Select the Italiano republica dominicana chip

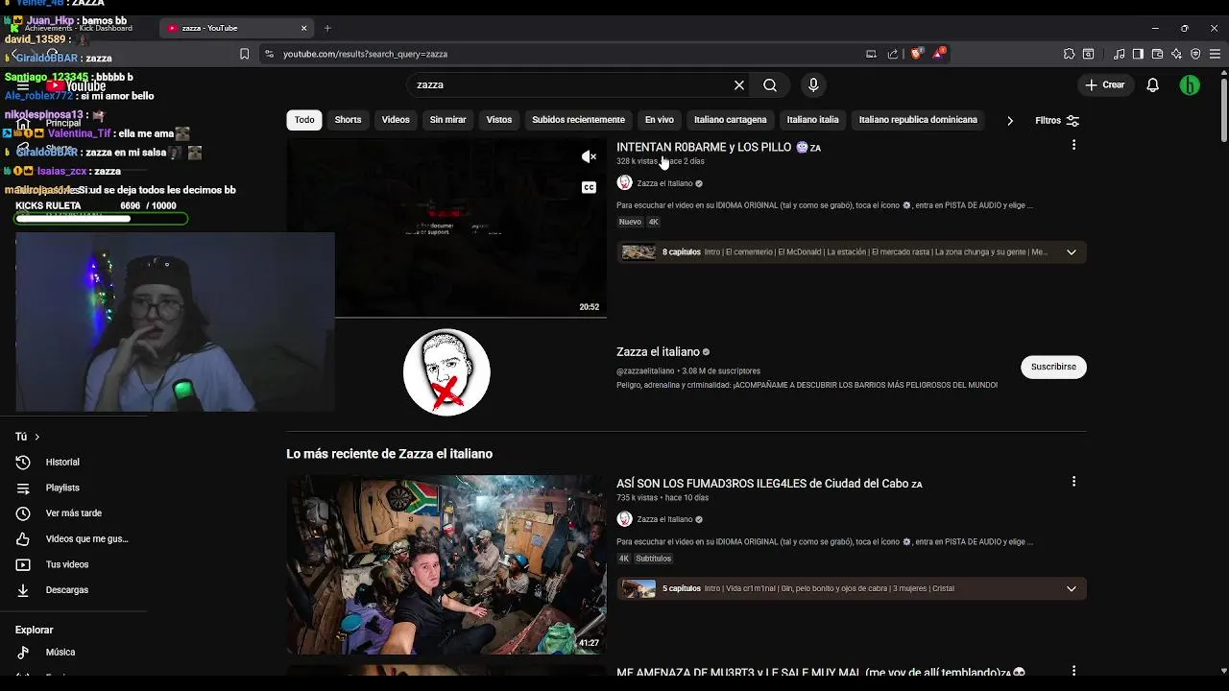coord(918,120)
